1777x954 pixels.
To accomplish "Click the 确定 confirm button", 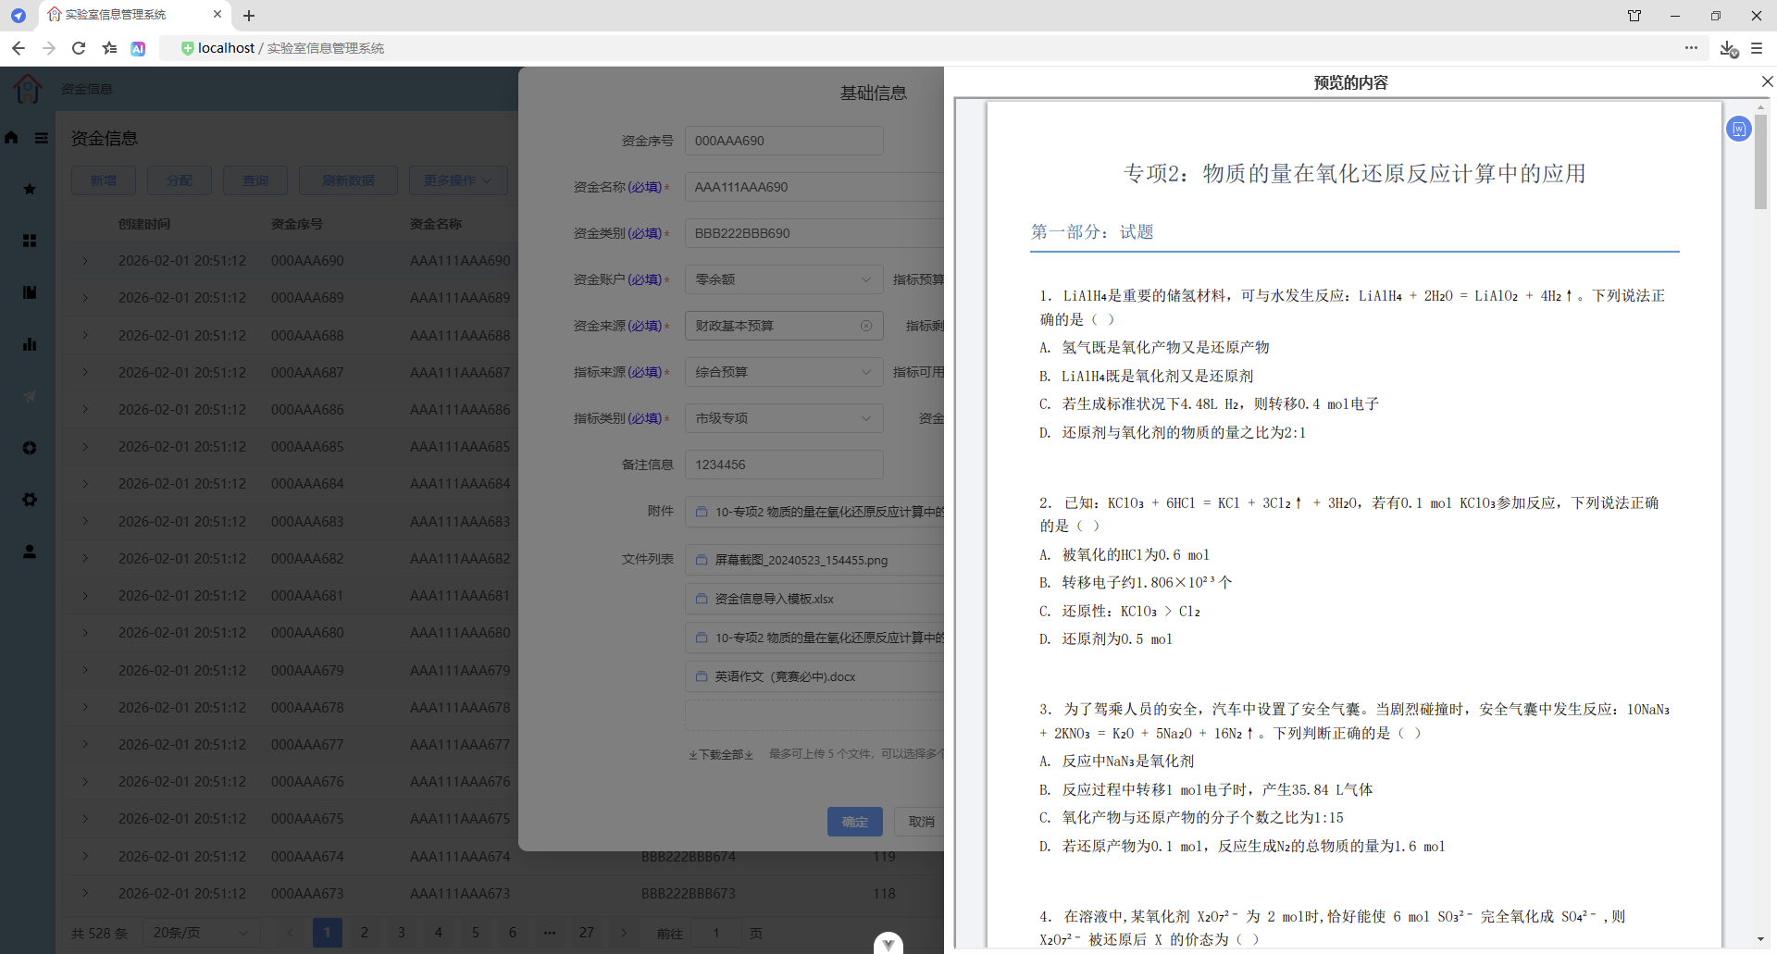I will 855,822.
